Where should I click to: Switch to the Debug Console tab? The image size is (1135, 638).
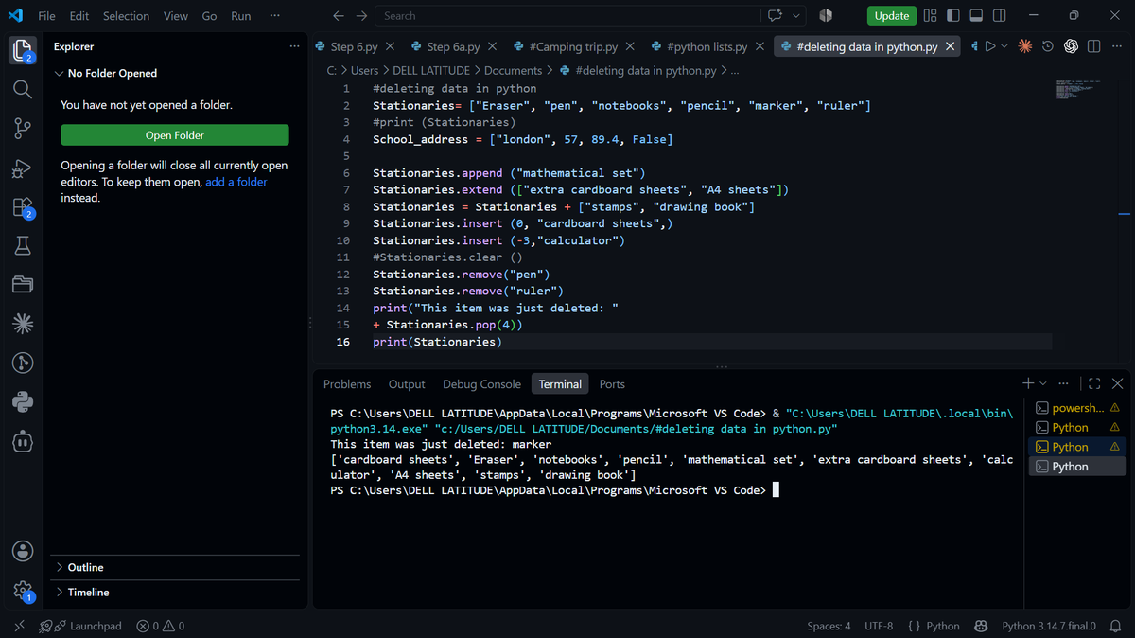pyautogui.click(x=481, y=384)
